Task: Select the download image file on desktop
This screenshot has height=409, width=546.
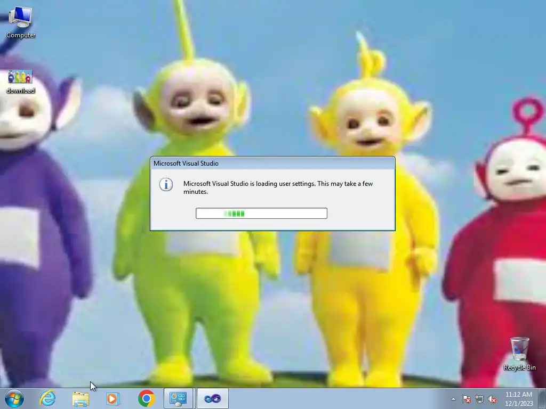Action: point(21,81)
